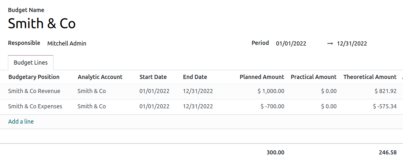Sort by Planned Amount column header
403x160 pixels.
tap(261, 77)
